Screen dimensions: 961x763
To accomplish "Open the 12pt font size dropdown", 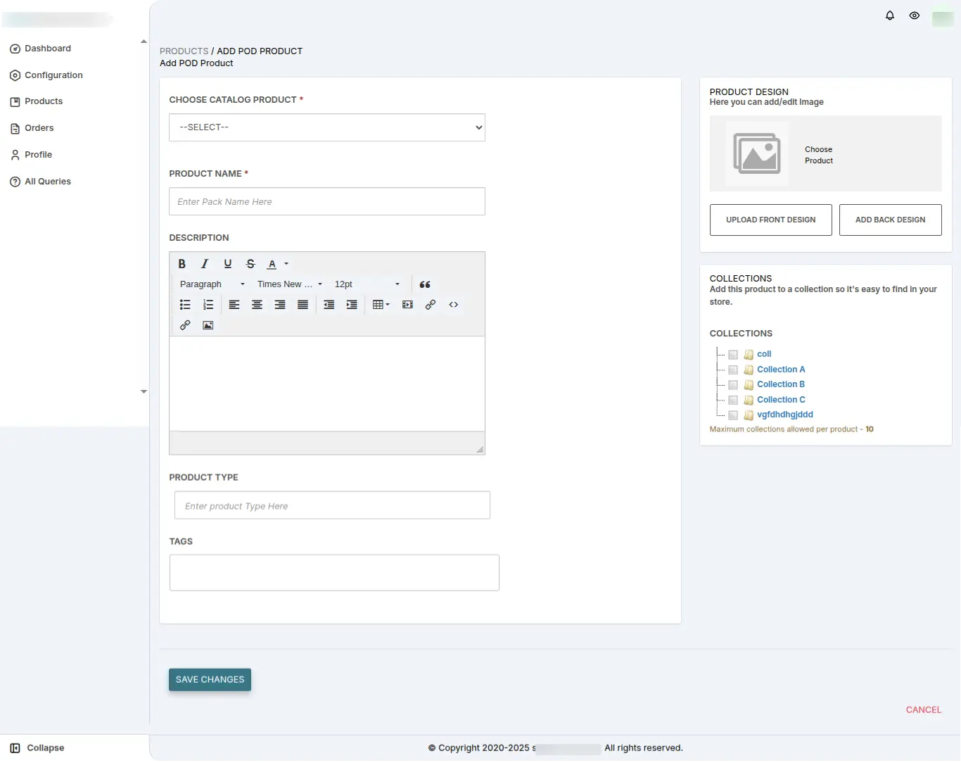I will tap(367, 284).
